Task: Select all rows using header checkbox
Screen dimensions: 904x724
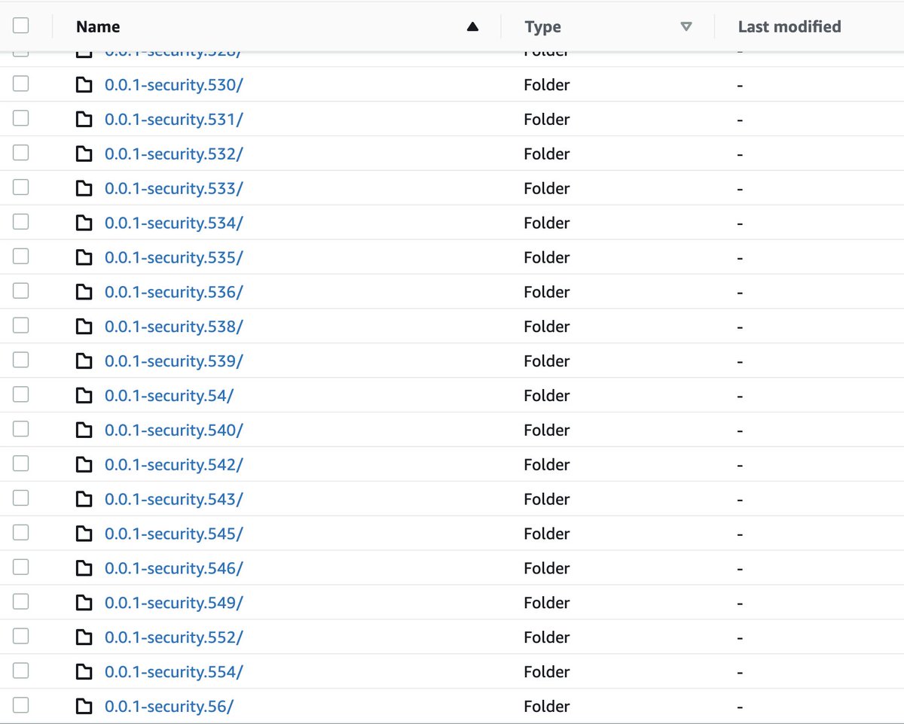Action: coord(21,26)
